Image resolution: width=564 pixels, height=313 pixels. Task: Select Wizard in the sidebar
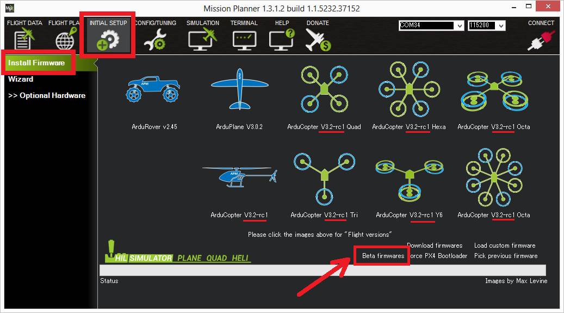(21, 79)
